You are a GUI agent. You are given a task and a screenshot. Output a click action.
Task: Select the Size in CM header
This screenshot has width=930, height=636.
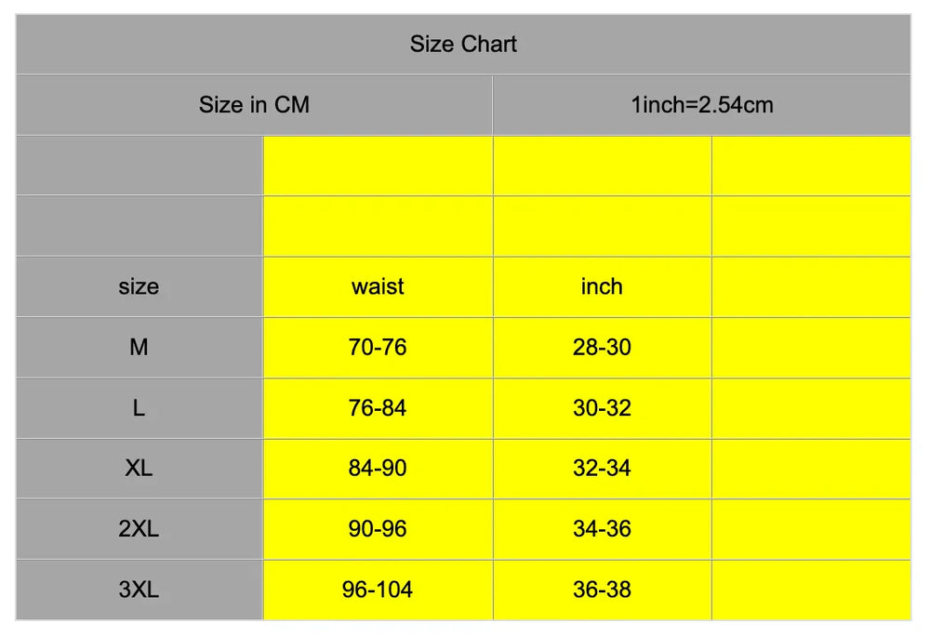254,104
